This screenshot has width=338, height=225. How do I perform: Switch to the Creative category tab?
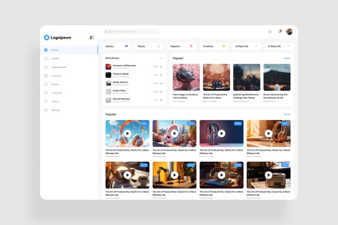(x=214, y=46)
